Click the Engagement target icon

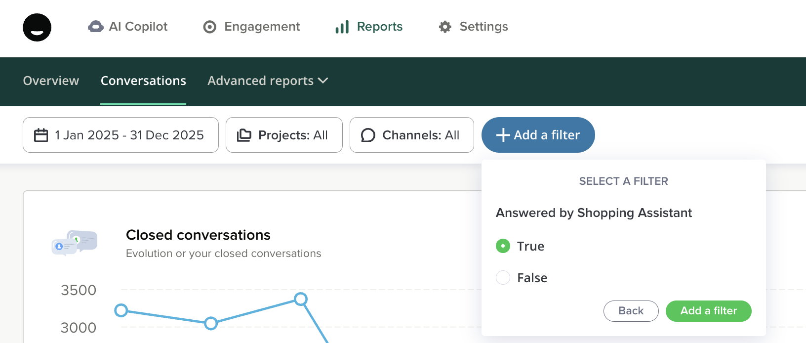click(x=210, y=27)
